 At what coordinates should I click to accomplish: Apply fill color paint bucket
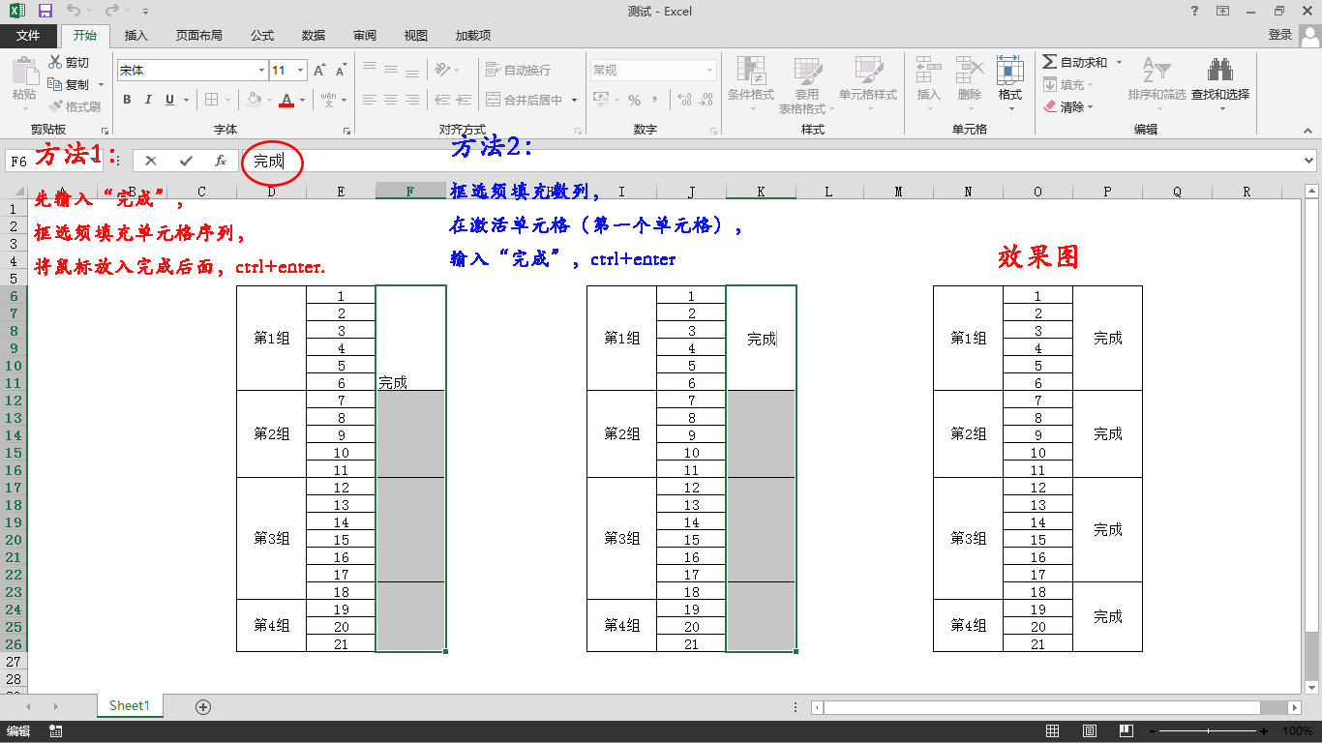[x=255, y=100]
